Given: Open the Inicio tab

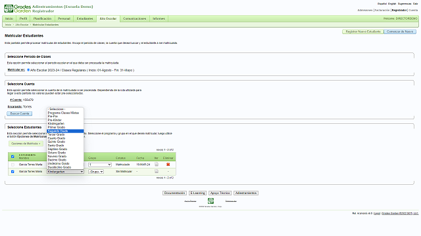Looking at the screenshot, I should pyautogui.click(x=9, y=19).
